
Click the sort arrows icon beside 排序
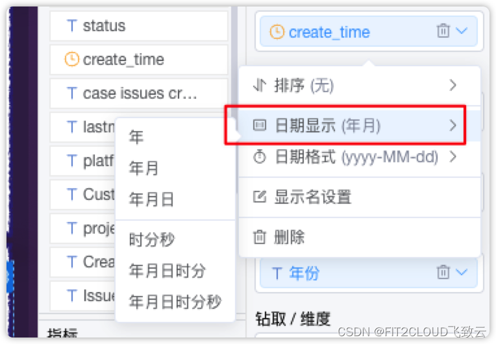tap(259, 85)
